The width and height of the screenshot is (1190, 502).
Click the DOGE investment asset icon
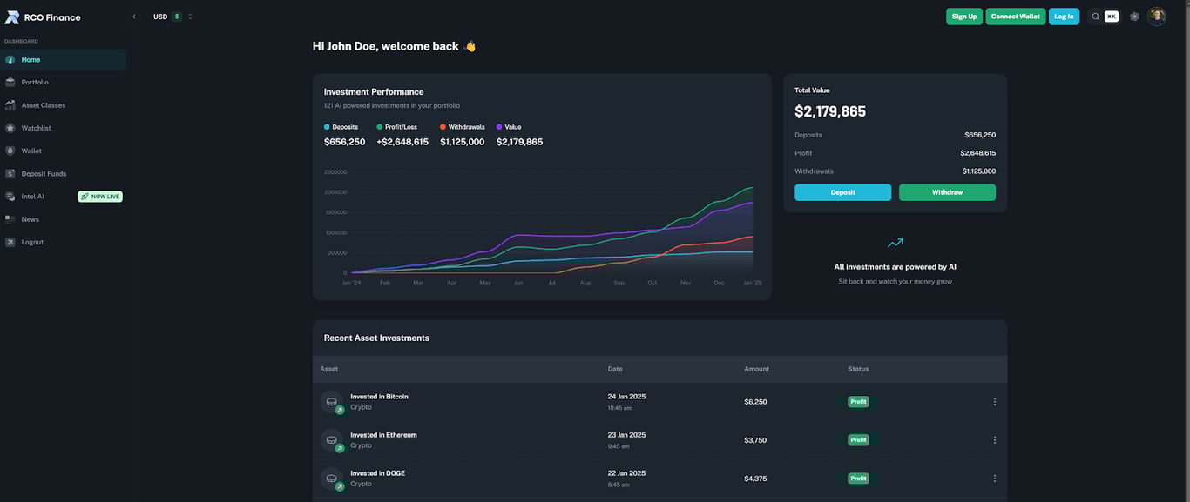tap(332, 479)
